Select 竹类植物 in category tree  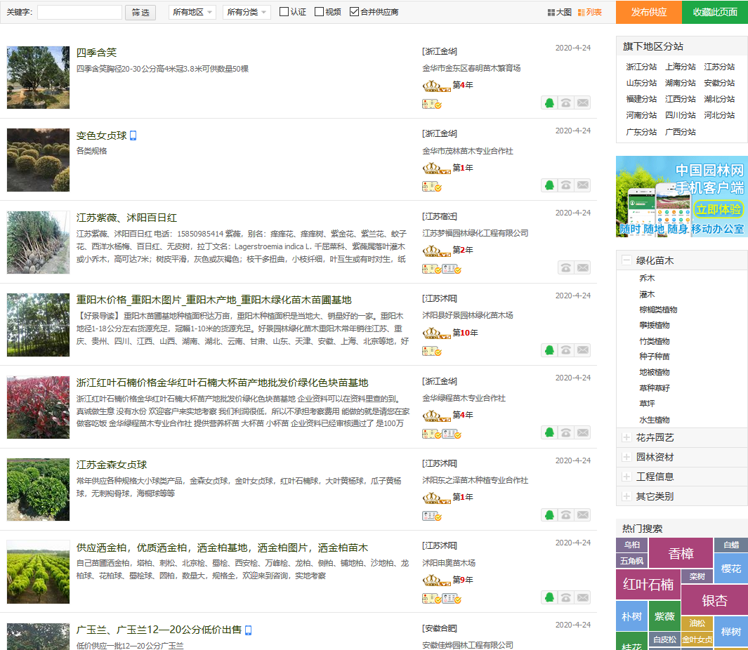(655, 341)
